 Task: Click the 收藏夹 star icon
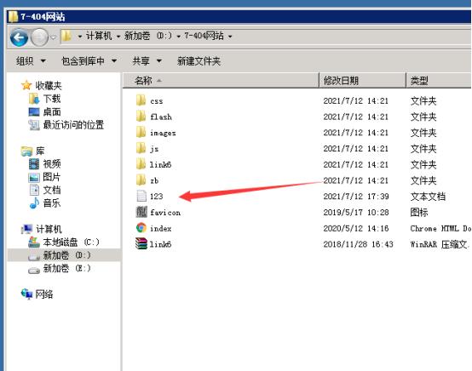(26, 85)
